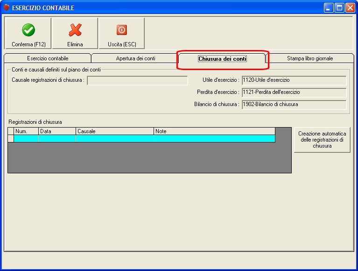Maximize the Esercizio Contabile window
358x271 pixels.
[x=339, y=8]
